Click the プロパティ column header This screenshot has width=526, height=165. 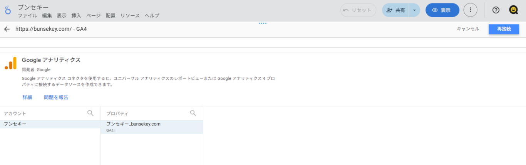[117, 114]
